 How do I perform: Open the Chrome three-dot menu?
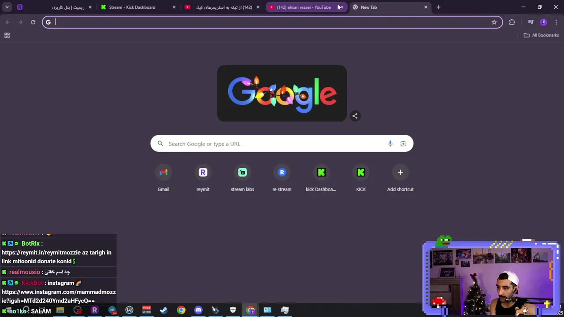click(557, 22)
